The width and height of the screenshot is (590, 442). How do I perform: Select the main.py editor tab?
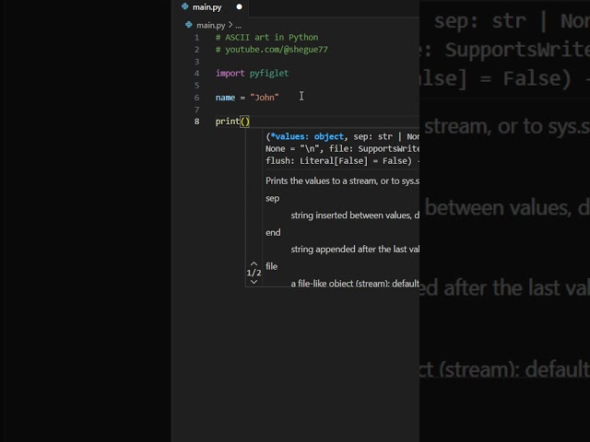[x=209, y=7]
